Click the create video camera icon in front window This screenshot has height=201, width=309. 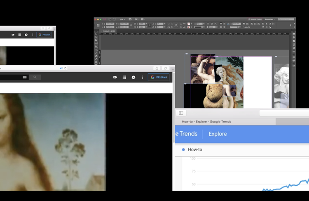tap(115, 77)
